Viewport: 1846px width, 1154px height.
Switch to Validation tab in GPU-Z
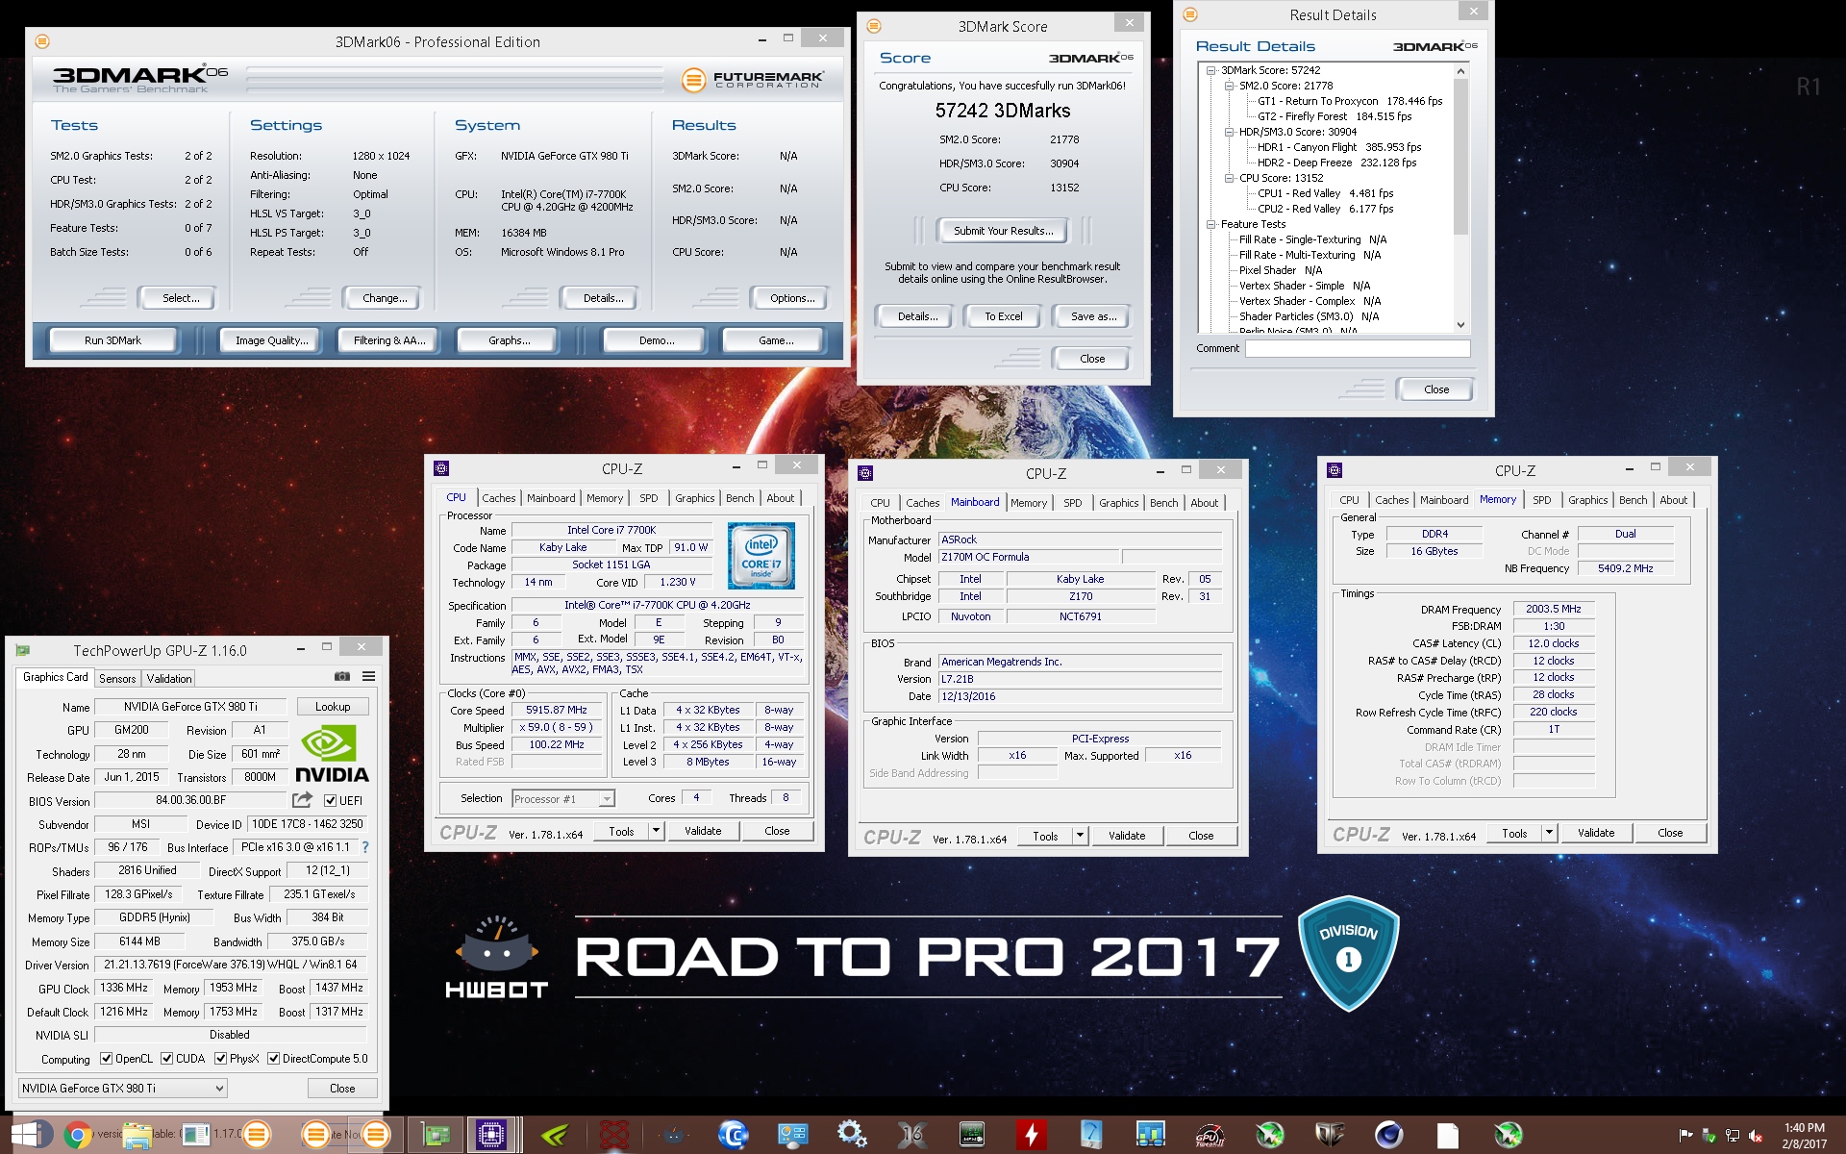point(169,679)
